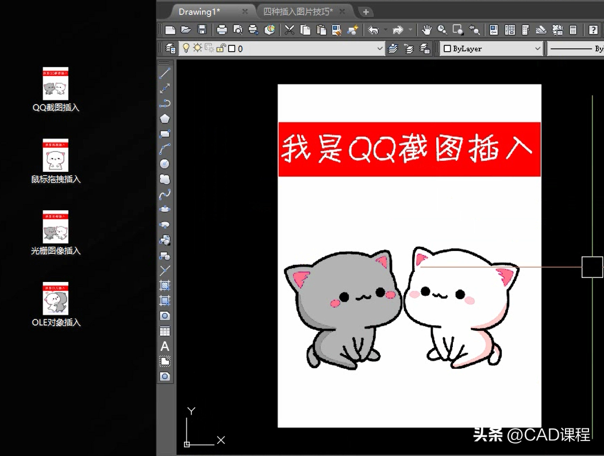604x456 pixels.
Task: Close the 四种插入图片技巧* tab
Action: [x=342, y=12]
